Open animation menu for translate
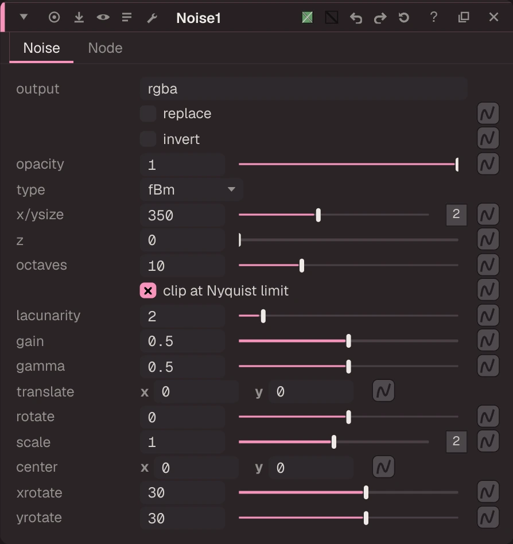The image size is (513, 544). pyautogui.click(x=383, y=391)
